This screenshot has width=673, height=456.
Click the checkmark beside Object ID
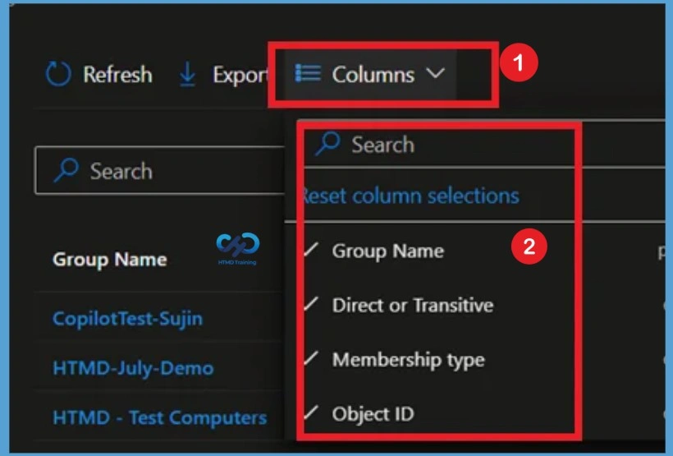click(311, 412)
